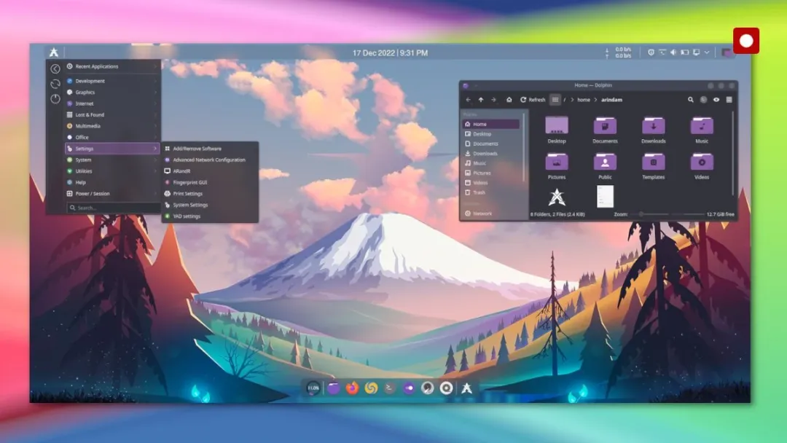Open the Multimedia menu category
The height and width of the screenshot is (443, 787).
click(112, 126)
